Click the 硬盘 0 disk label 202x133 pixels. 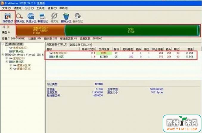tap(6, 32)
